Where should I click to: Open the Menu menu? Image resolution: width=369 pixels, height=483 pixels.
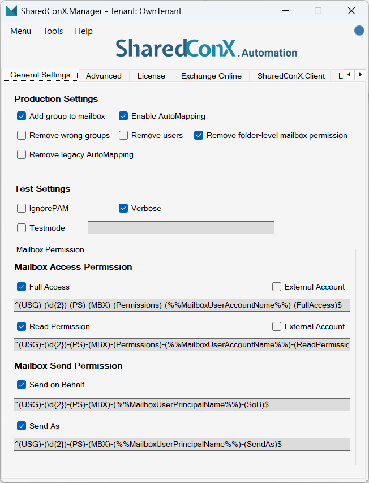click(x=21, y=31)
